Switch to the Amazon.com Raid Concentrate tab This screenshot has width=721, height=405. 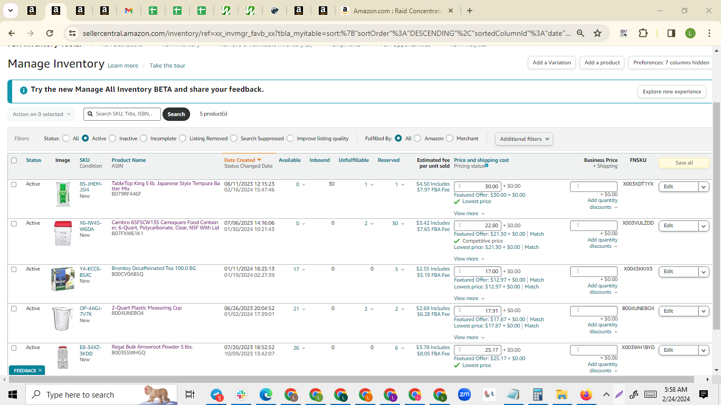pos(397,11)
